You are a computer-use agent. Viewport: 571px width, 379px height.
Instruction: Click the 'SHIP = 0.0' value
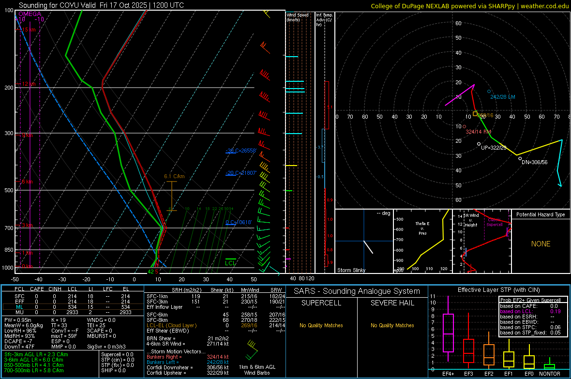(113, 370)
